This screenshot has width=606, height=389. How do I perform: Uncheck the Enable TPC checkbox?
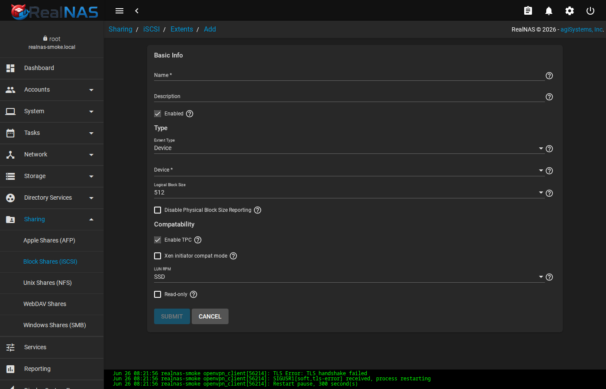pos(158,240)
